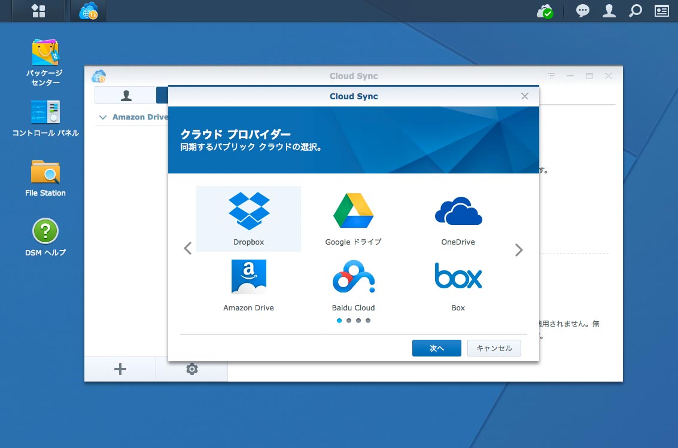Select the Dropbox cloud provider
The width and height of the screenshot is (678, 448).
tap(248, 218)
